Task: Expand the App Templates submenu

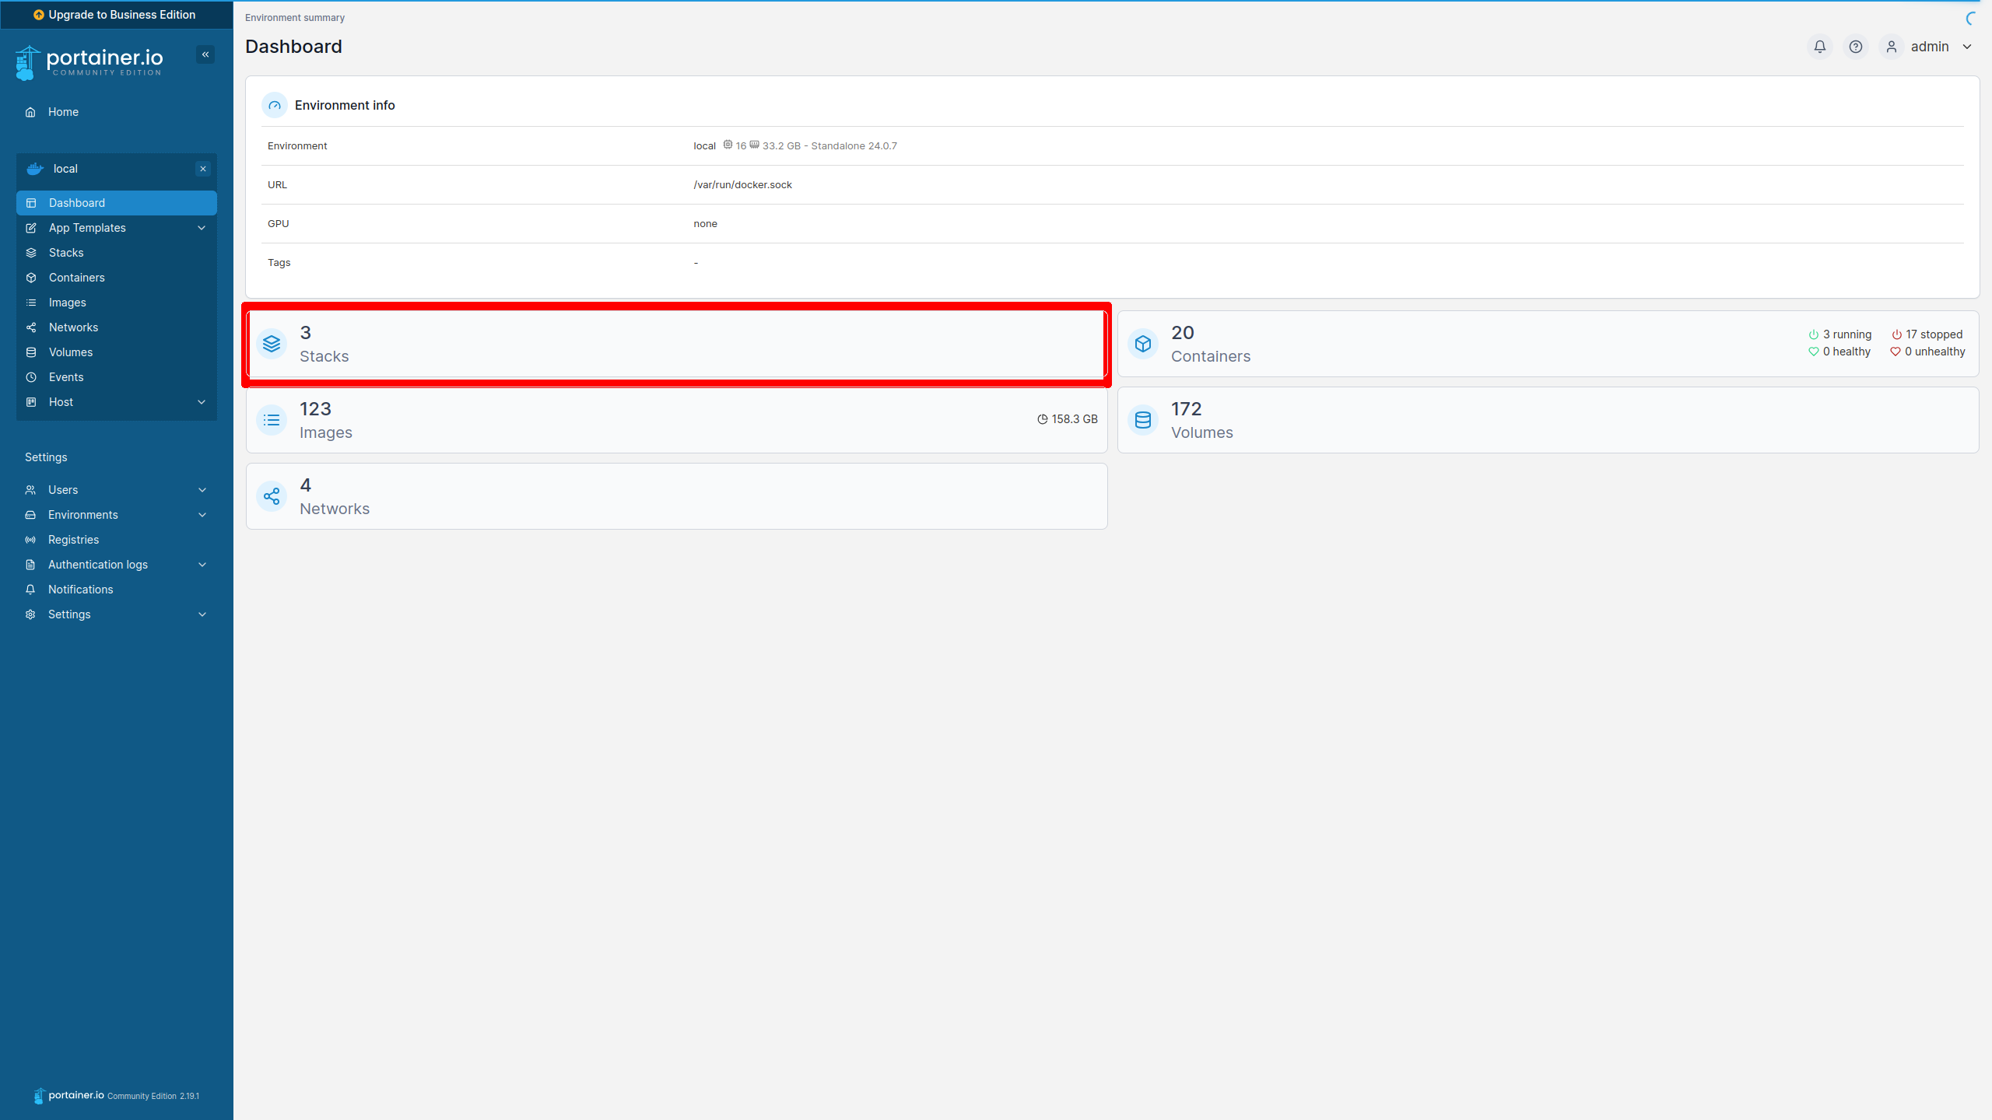Action: click(202, 228)
